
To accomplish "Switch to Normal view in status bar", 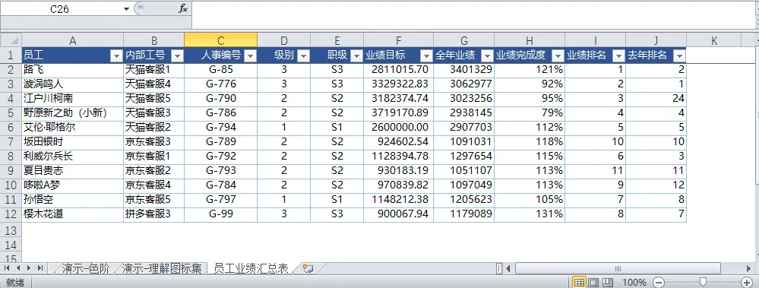I will pos(578,282).
